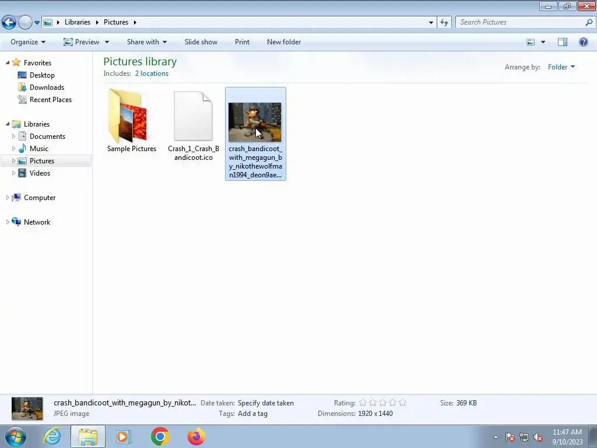This screenshot has height=448, width=597.
Task: Select the Libraries node icon
Action: click(16, 124)
